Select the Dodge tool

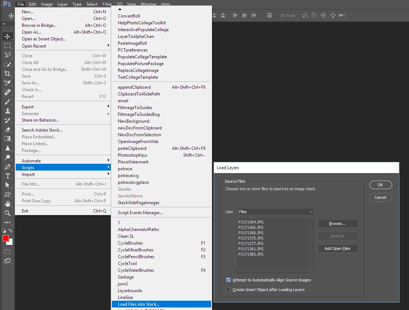8,157
